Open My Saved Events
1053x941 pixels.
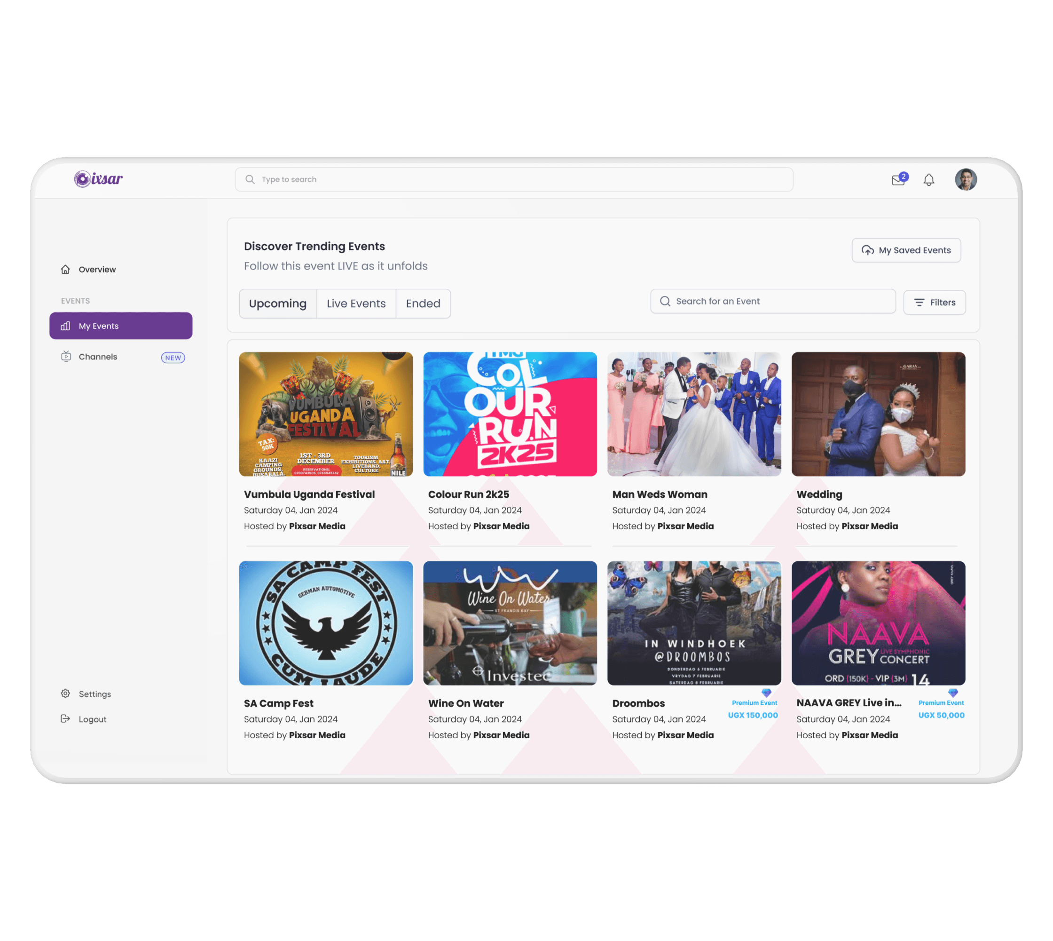click(x=906, y=250)
